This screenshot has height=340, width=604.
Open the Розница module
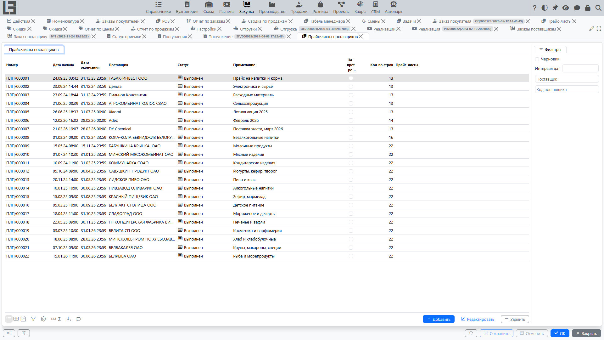[320, 8]
